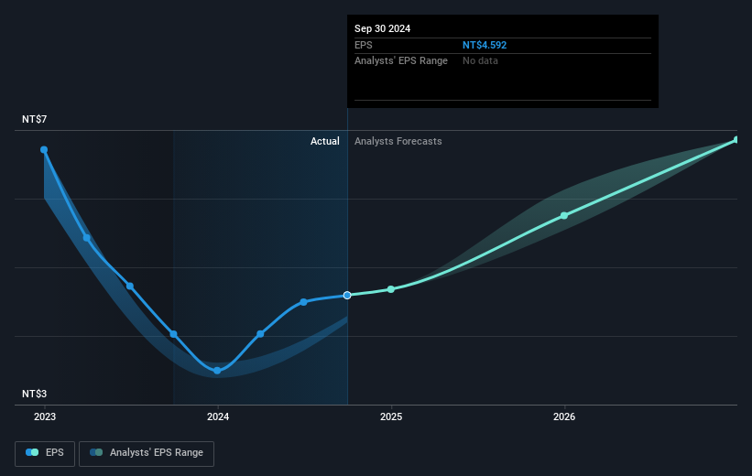Select the lowest EPS data point at 2024

click(x=217, y=371)
